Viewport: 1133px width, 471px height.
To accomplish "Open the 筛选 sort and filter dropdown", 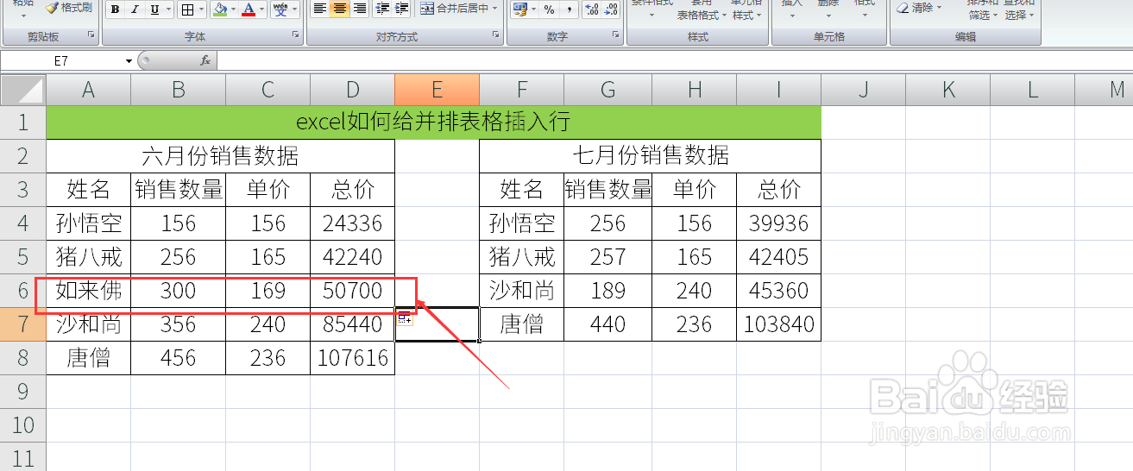I will pos(983,14).
